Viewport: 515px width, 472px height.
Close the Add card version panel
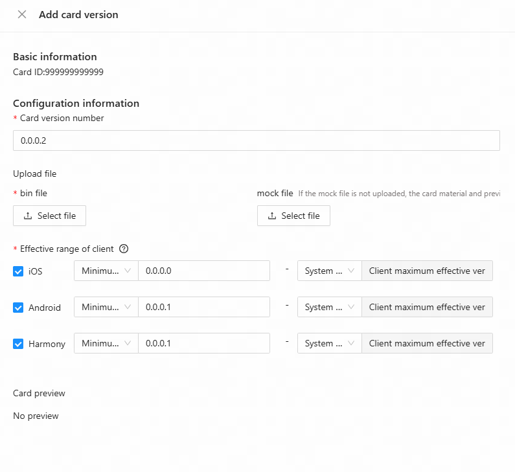[x=22, y=14]
